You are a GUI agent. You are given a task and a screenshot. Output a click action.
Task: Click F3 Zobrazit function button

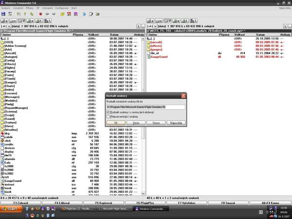20,203
